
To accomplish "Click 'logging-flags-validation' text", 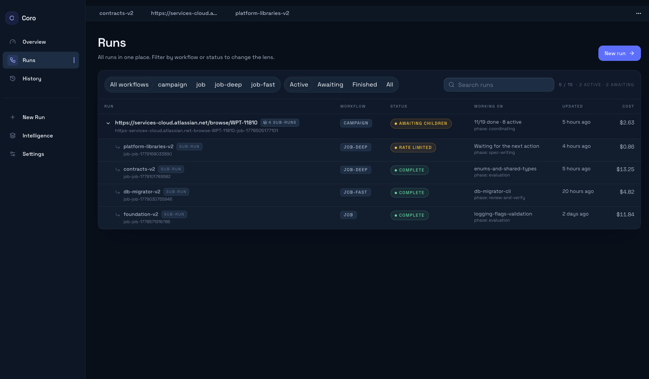I will tap(503, 214).
